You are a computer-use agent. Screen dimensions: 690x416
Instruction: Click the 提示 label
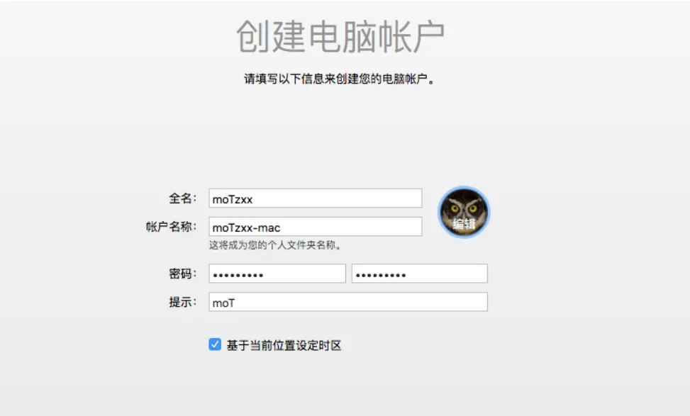(x=183, y=302)
